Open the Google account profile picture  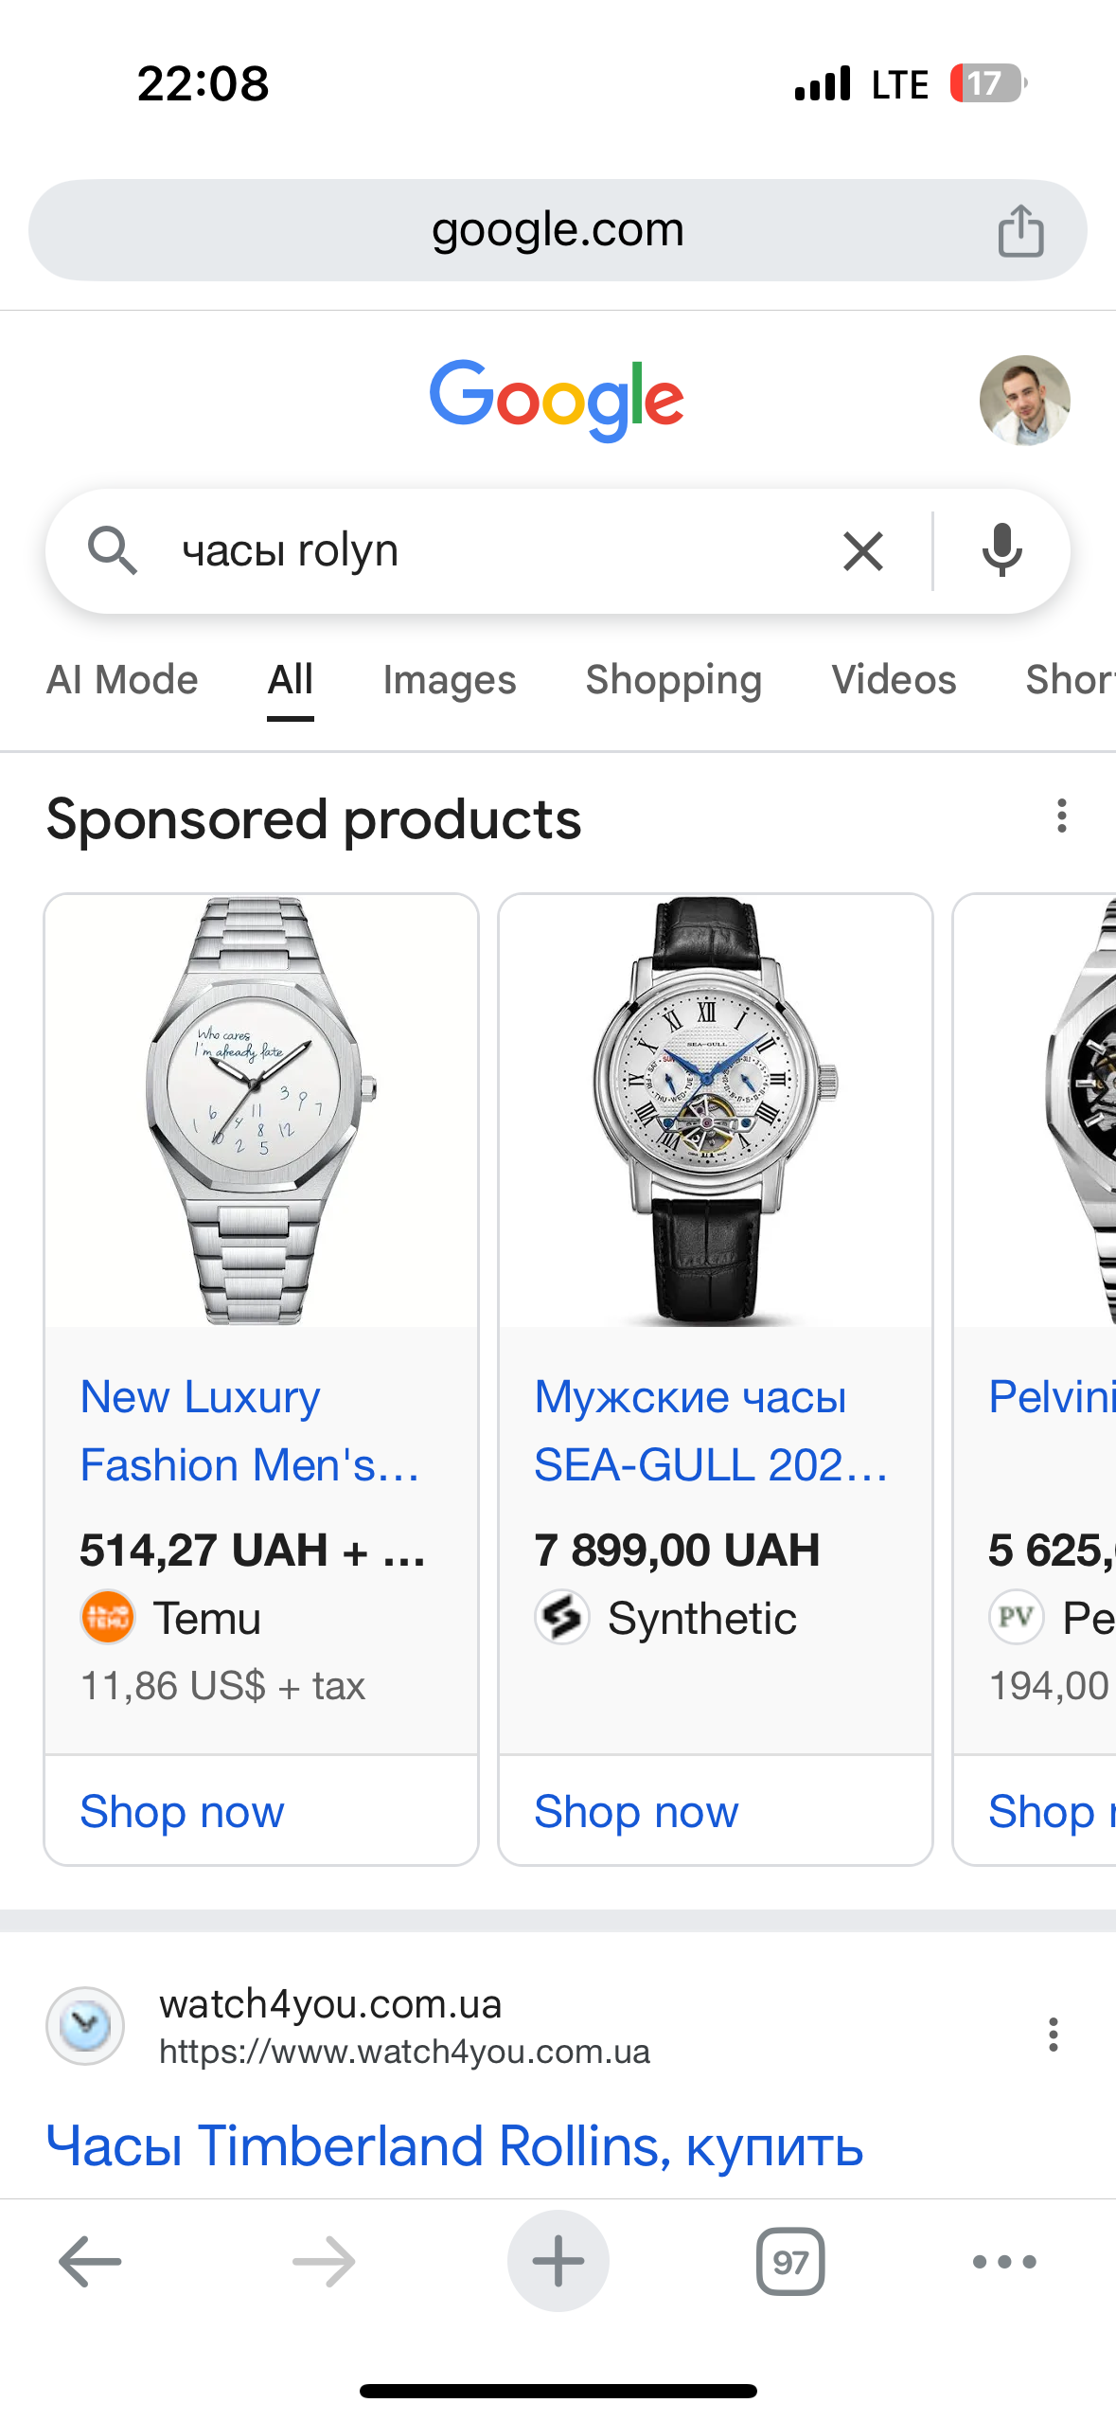click(1024, 401)
